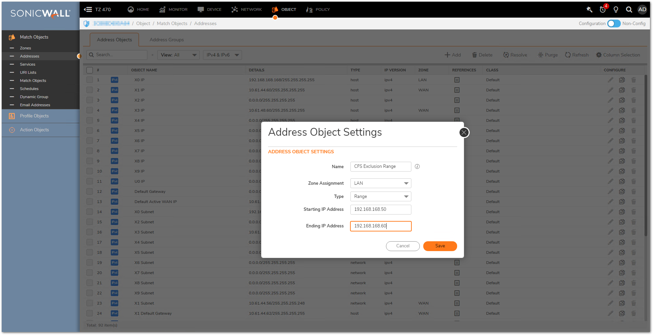653x335 pixels.
Task: Edit the X0 IP address object
Action: click(x=610, y=80)
